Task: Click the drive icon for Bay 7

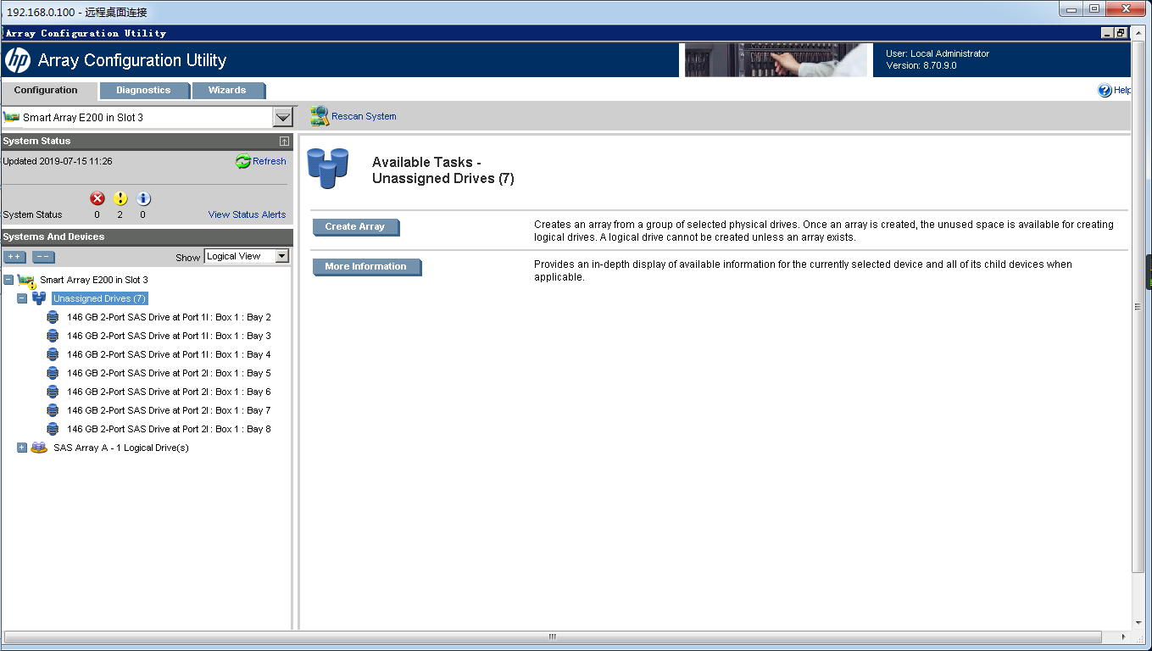Action: (x=53, y=410)
